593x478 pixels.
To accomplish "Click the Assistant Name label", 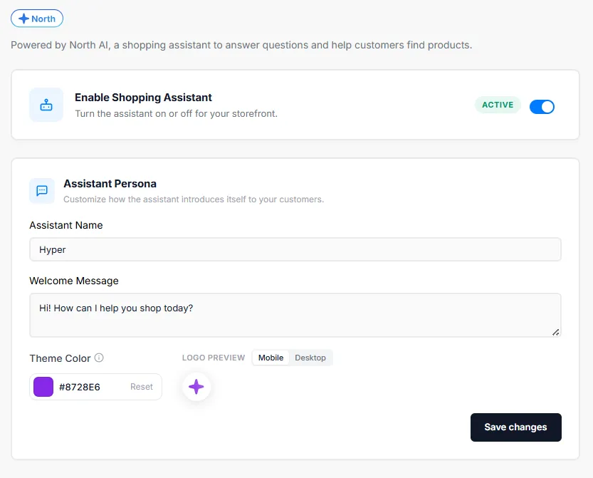I will [66, 225].
